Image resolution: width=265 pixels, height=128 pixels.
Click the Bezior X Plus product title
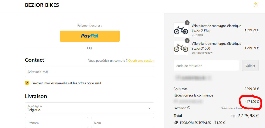[216, 28]
